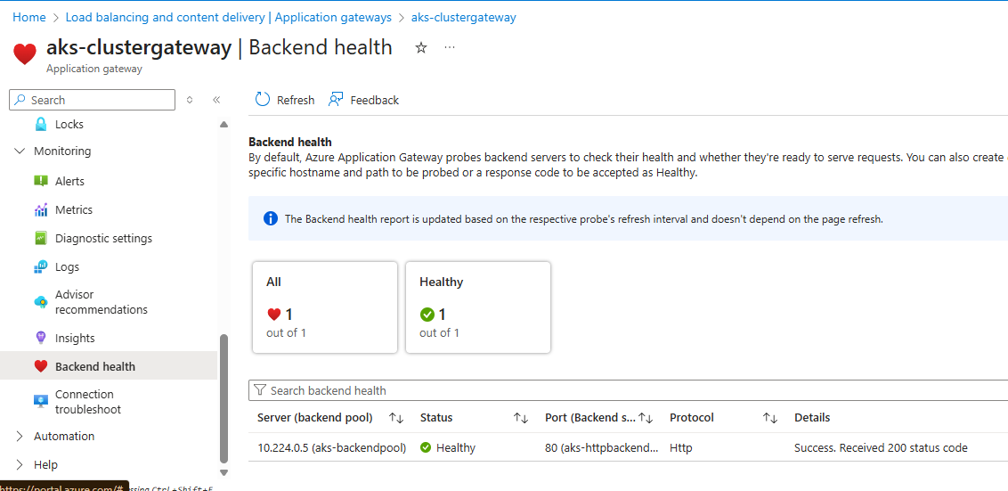This screenshot has height=491, width=1008.
Task: Click the magnifier icon in sidebar search
Action: pyautogui.click(x=20, y=100)
